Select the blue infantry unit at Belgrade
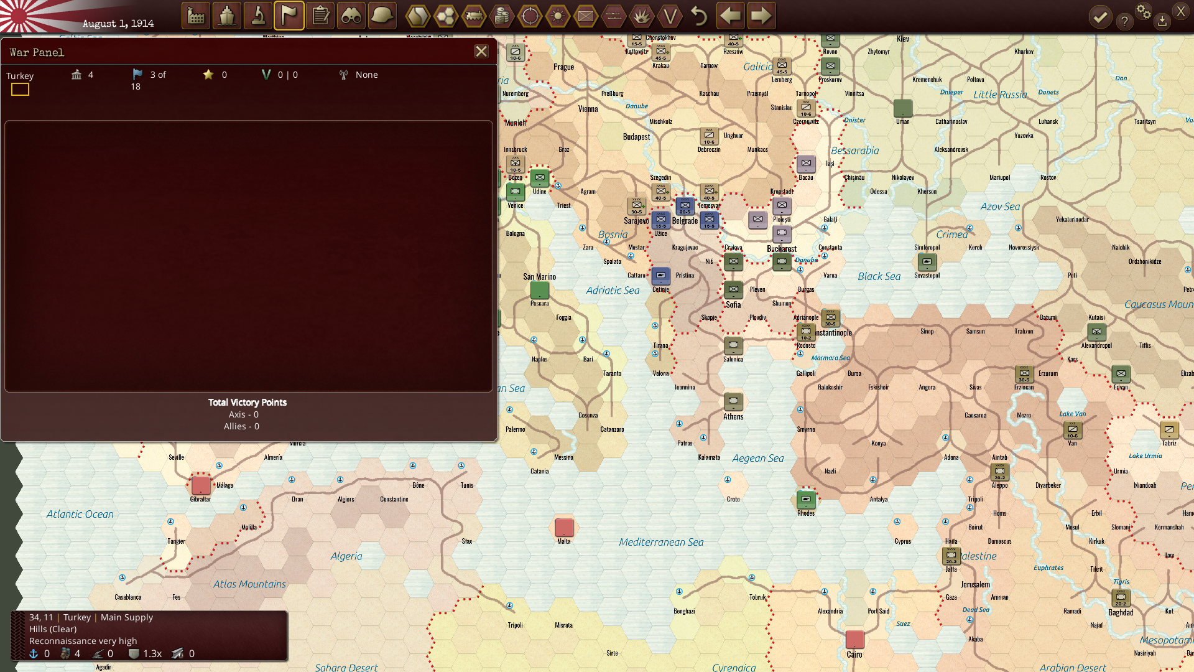Screen dimensions: 1194x672 [685, 205]
